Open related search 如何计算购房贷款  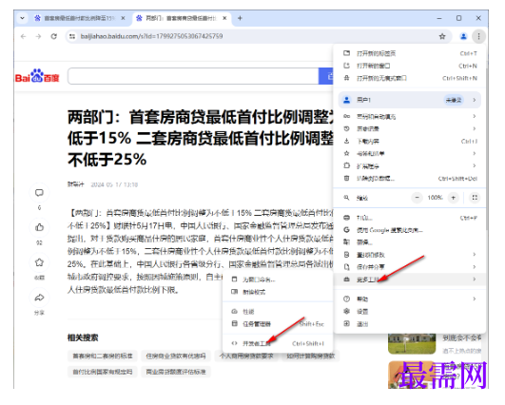[x=311, y=356]
